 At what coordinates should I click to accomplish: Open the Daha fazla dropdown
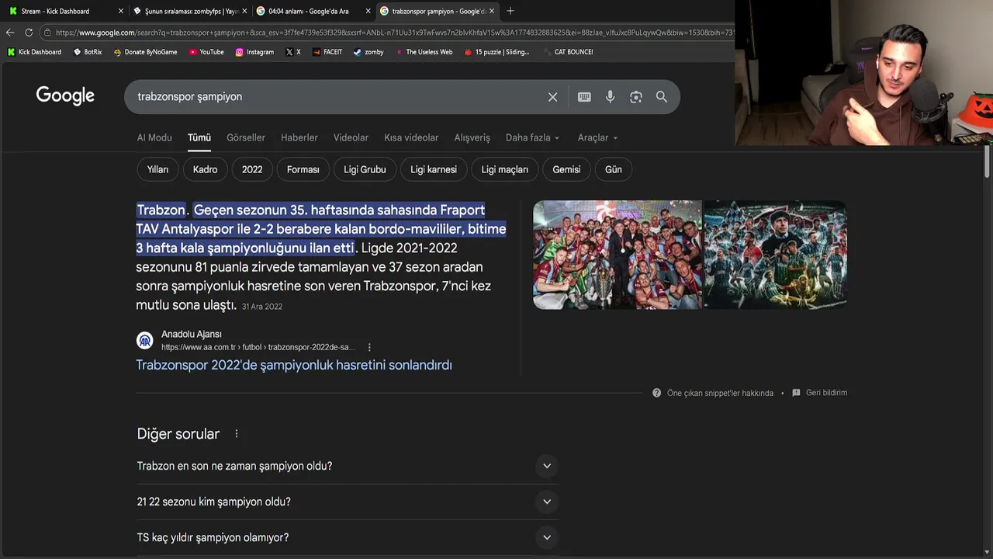(x=532, y=137)
